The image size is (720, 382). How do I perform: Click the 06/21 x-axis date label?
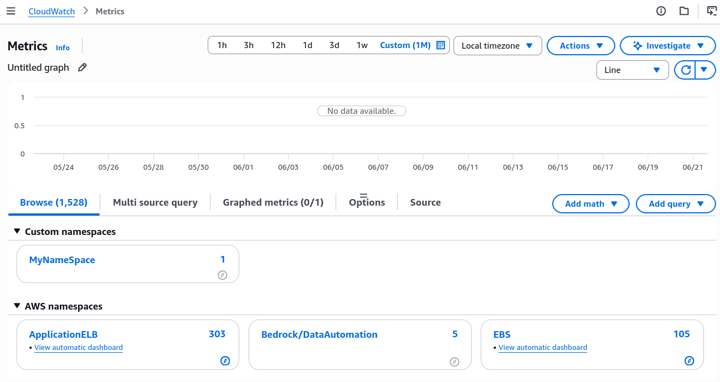point(692,167)
